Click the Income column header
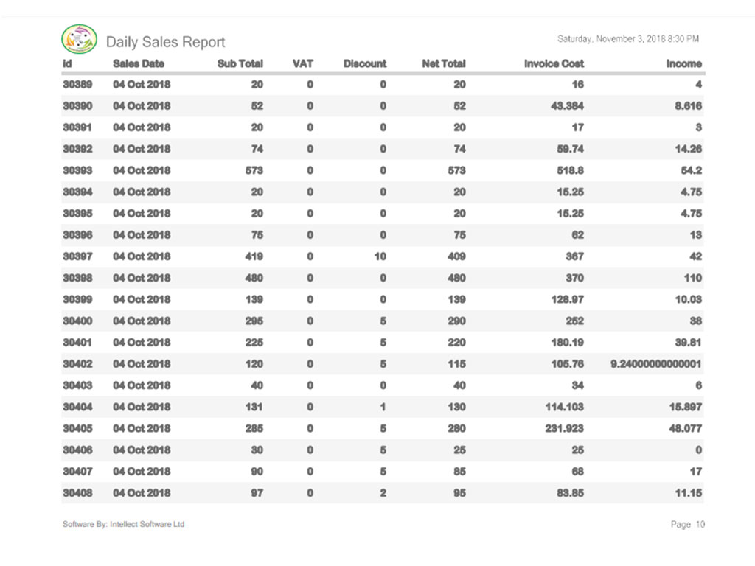This screenshot has height=566, width=755. [683, 63]
